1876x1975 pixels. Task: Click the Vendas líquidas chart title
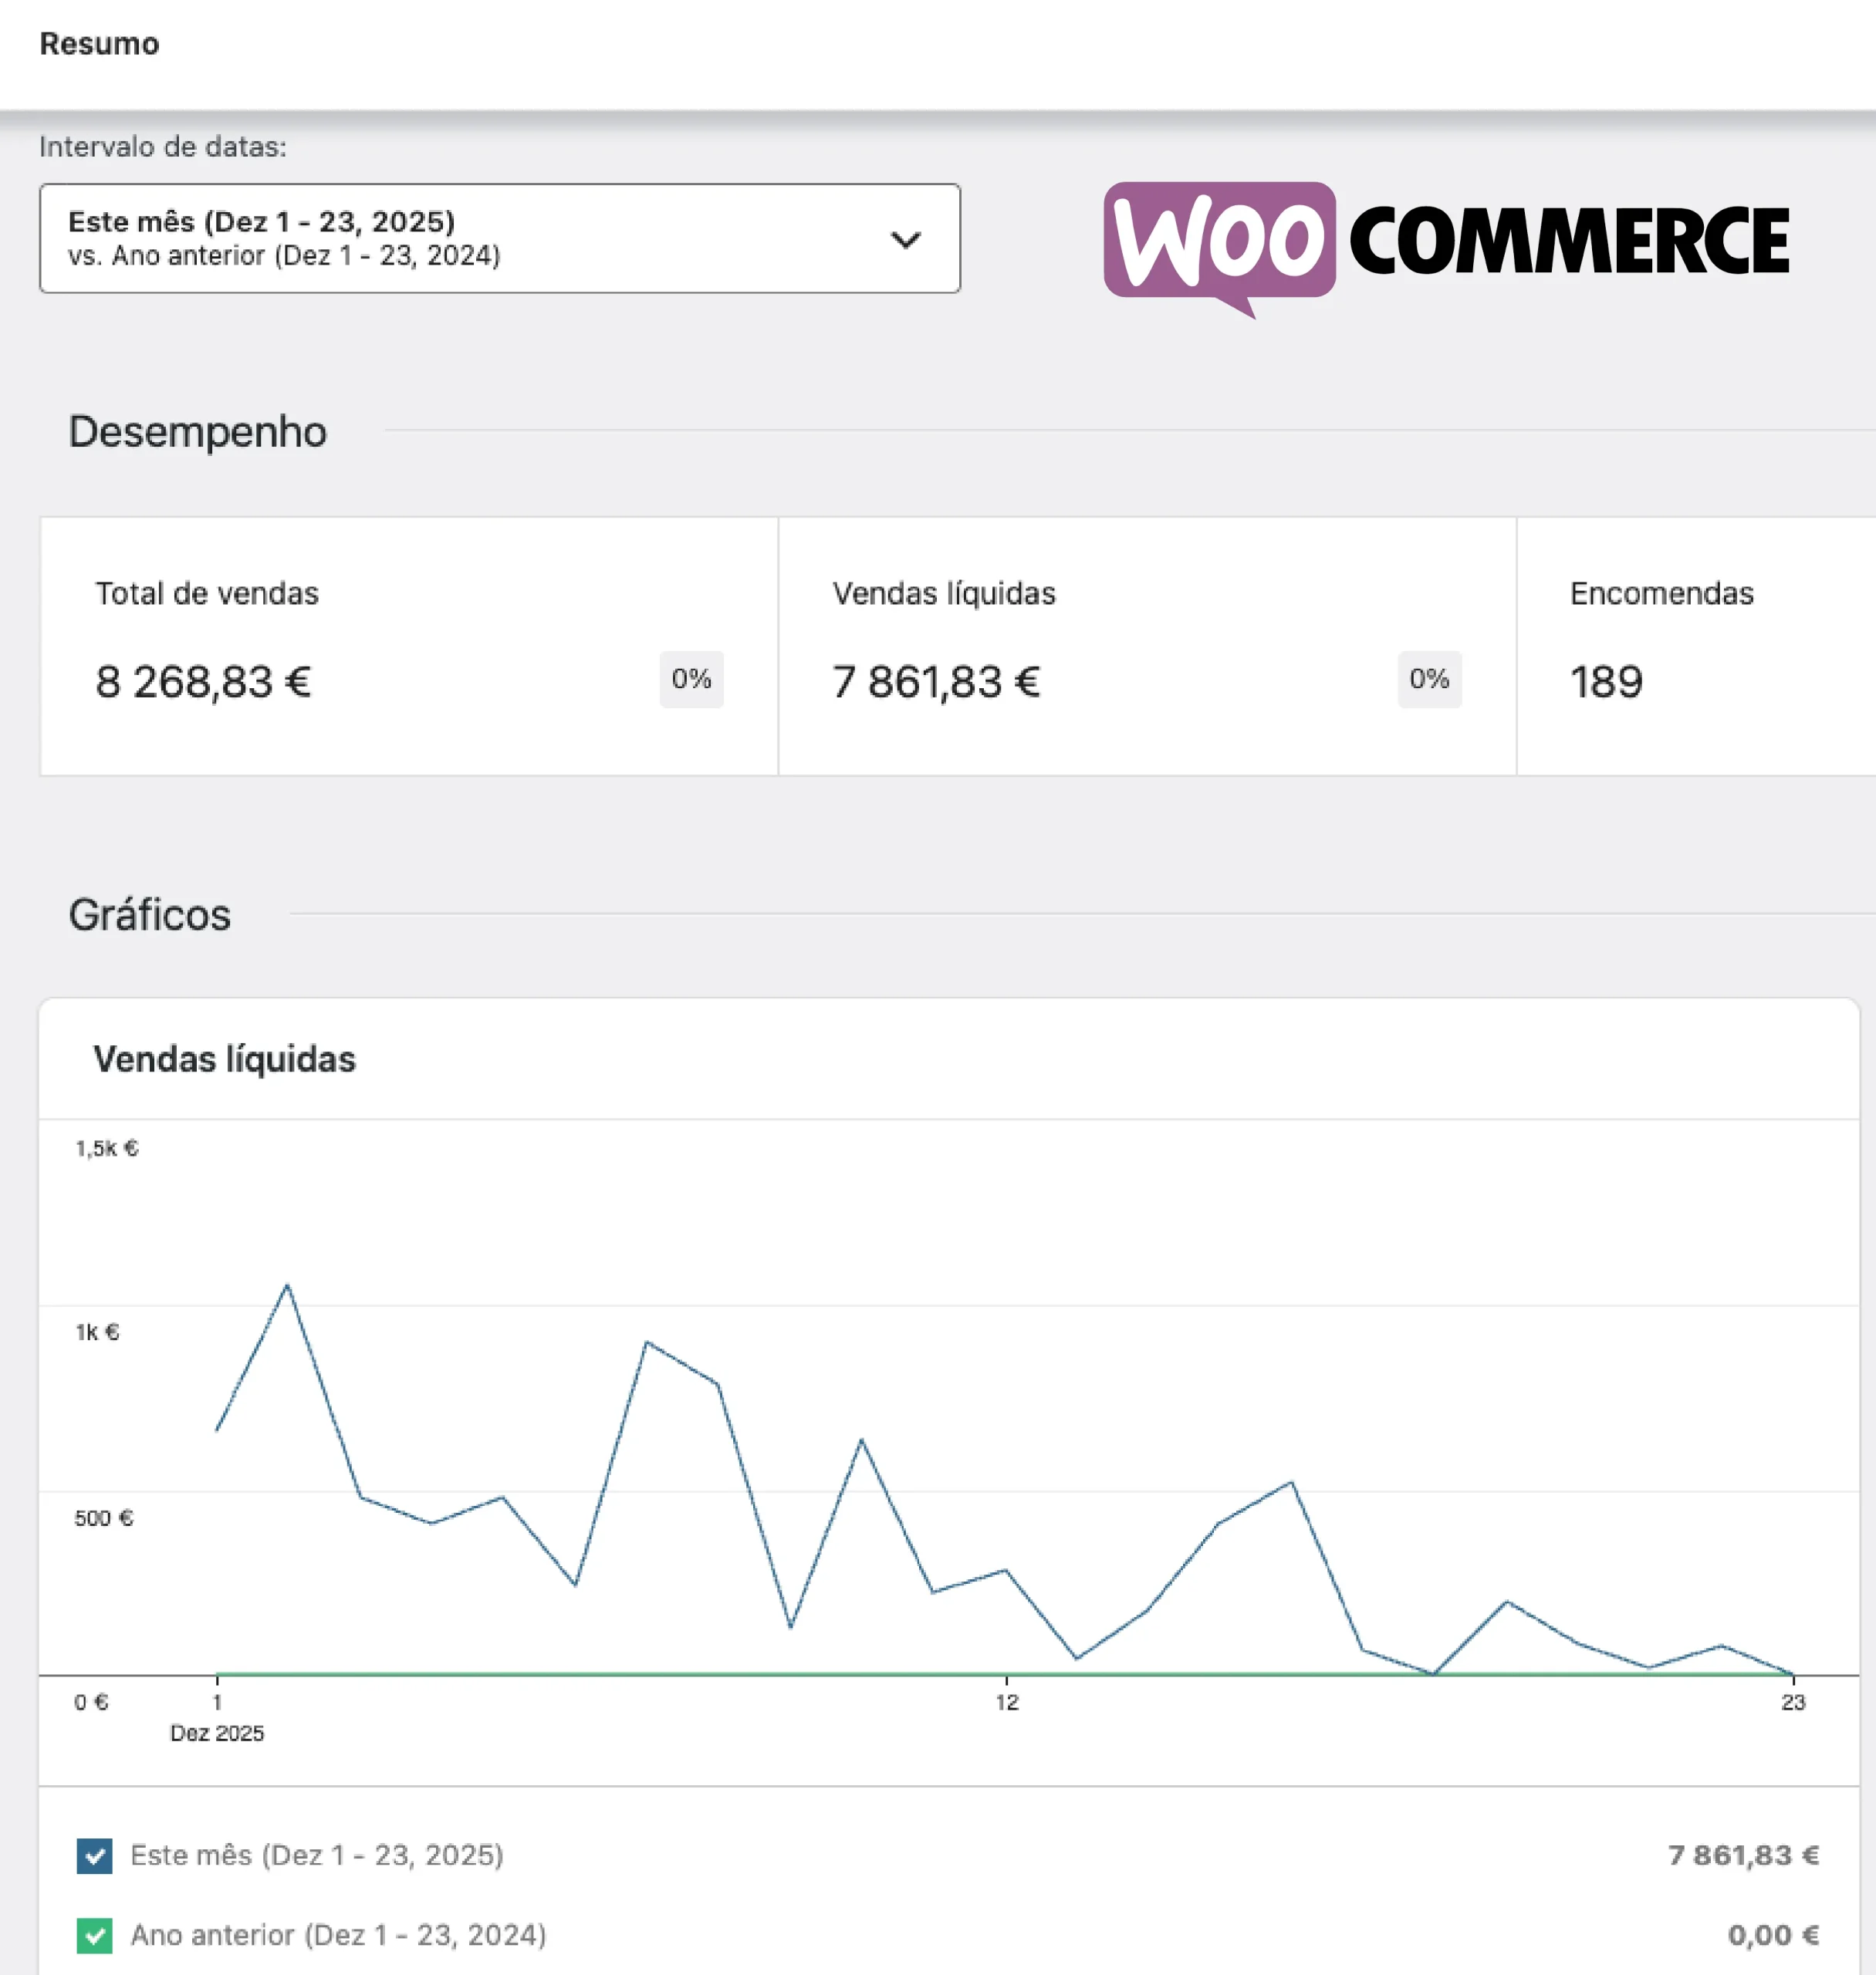click(224, 1059)
